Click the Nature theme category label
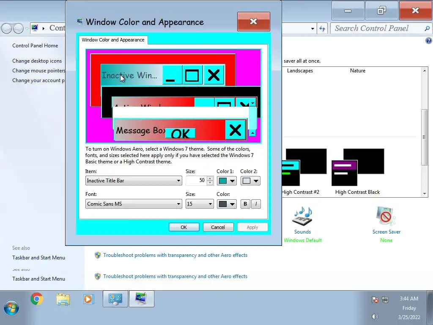 click(x=358, y=71)
